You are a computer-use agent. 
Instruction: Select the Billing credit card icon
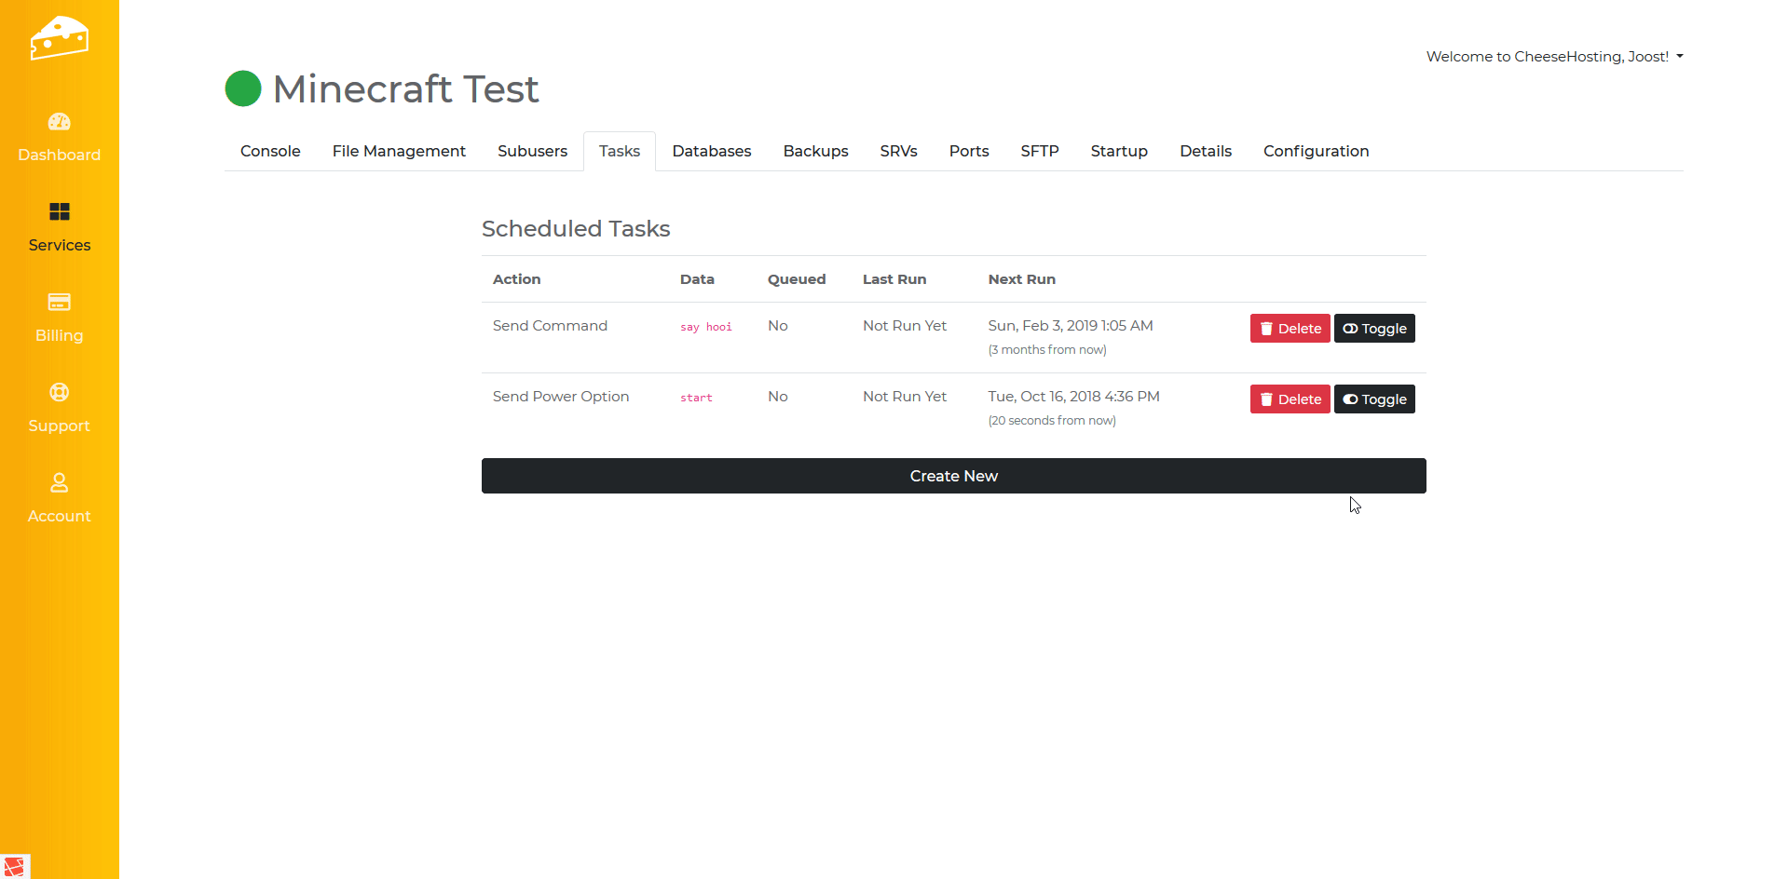(59, 303)
